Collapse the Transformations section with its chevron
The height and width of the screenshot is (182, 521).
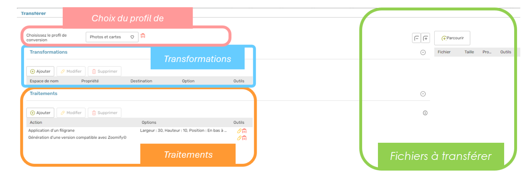tap(423, 52)
